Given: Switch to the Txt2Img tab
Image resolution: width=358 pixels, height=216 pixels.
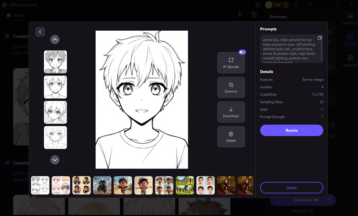Looking at the screenshot, I should pyautogui.click(x=350, y=40).
